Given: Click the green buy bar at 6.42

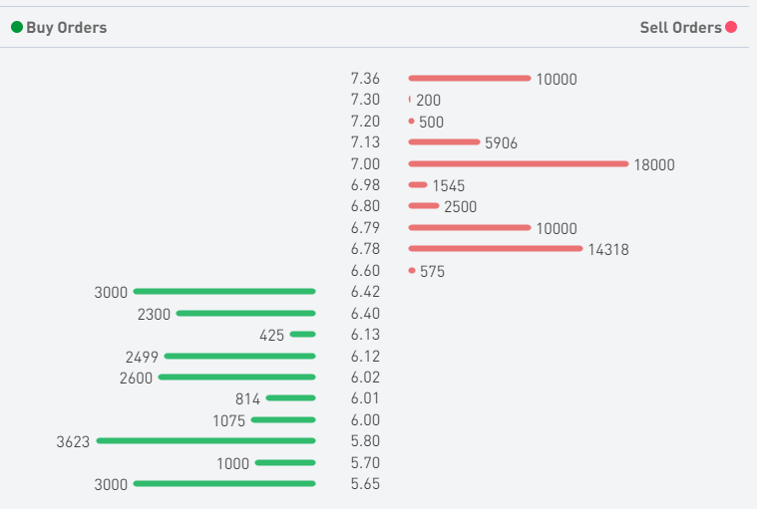Looking at the screenshot, I should [224, 291].
